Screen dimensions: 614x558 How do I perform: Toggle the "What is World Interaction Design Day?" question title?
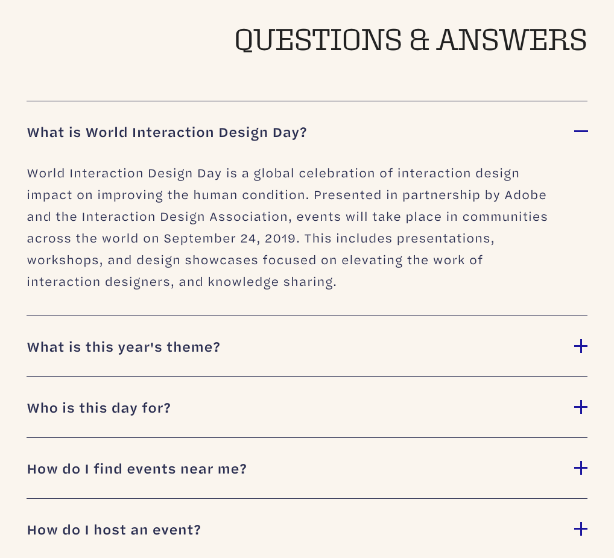pos(167,132)
